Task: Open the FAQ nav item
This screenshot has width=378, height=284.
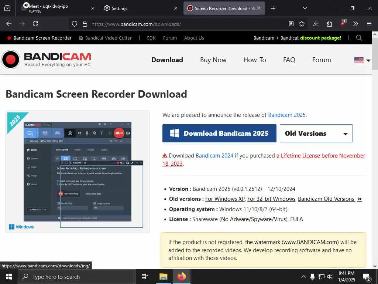Action: (x=289, y=60)
